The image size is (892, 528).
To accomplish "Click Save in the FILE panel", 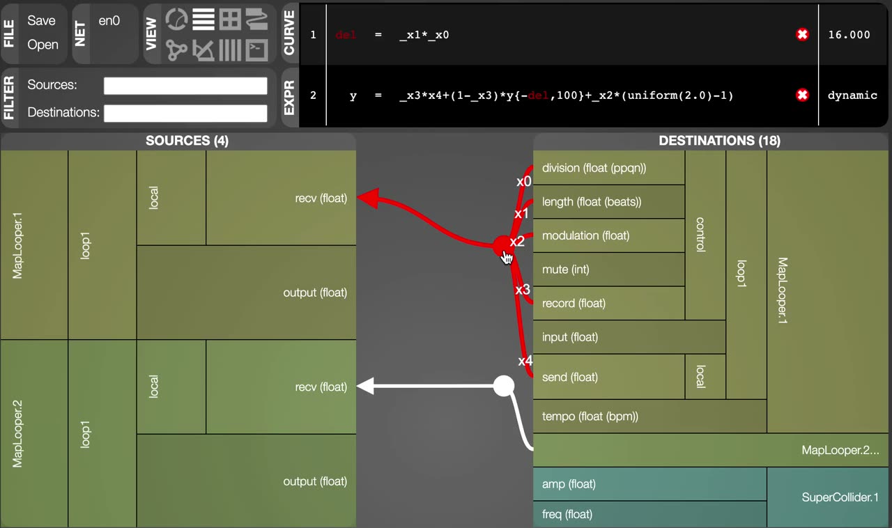I will [x=41, y=20].
